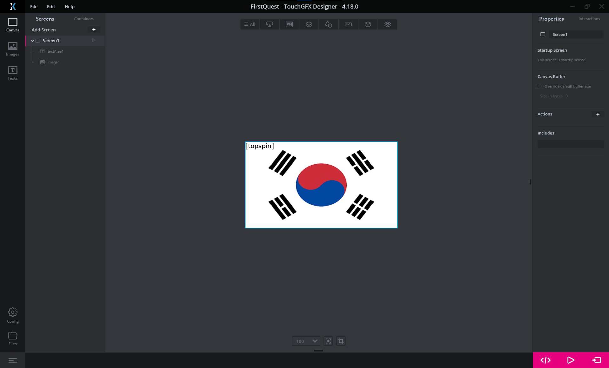Select the [topspin] text on canvas
This screenshot has width=609, height=368.
click(x=260, y=146)
